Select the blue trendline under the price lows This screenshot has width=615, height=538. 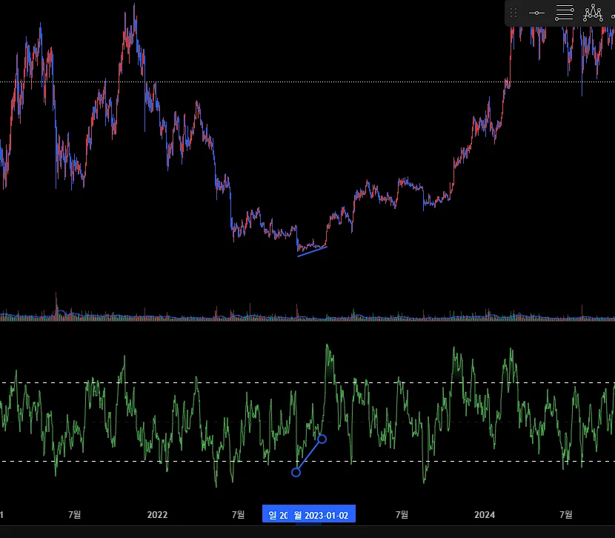click(x=312, y=251)
